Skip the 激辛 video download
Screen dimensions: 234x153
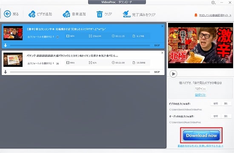157,45
